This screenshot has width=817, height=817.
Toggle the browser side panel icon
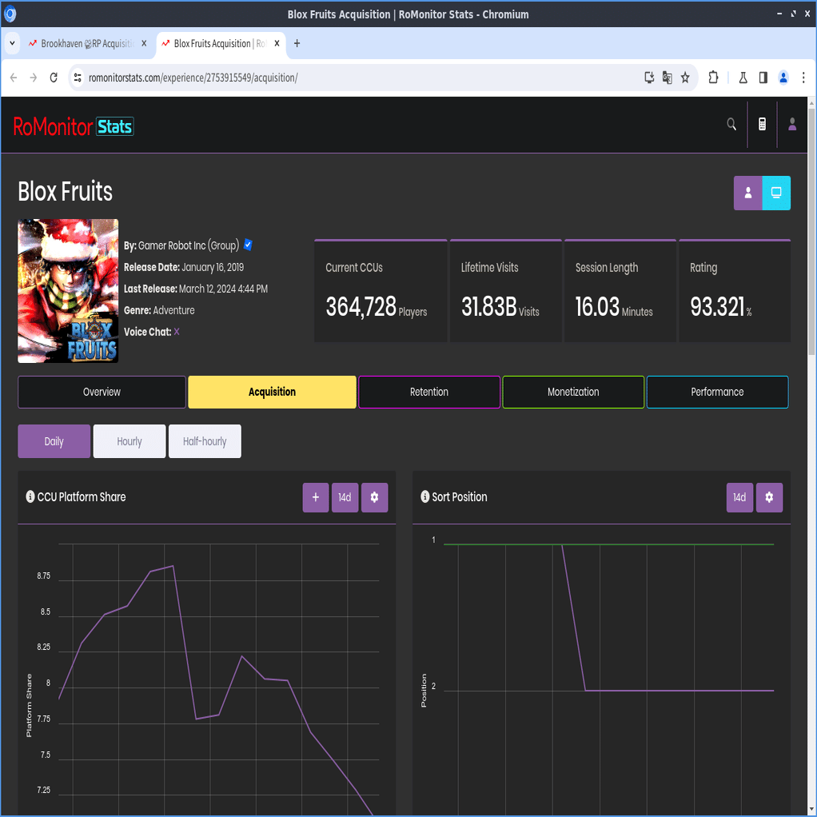tap(763, 78)
